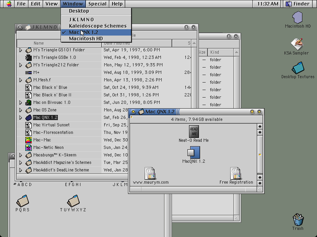
Task: Click the Mac Virtual Sunset document icon
Action: click(29, 125)
